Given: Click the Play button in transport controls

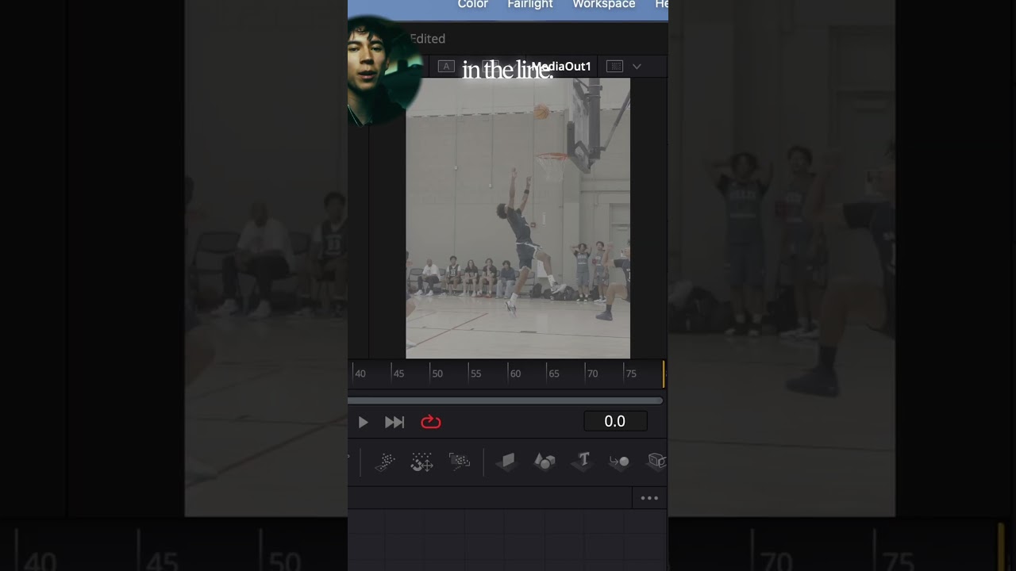Looking at the screenshot, I should click(363, 423).
